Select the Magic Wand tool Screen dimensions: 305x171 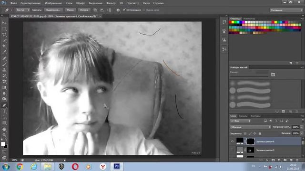[4, 40]
